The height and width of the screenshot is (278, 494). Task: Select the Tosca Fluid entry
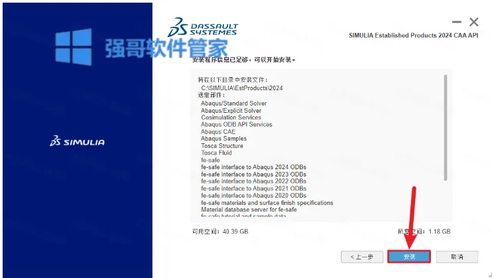[216, 153]
